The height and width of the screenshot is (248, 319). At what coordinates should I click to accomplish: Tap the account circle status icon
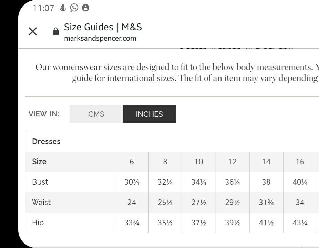point(85,8)
